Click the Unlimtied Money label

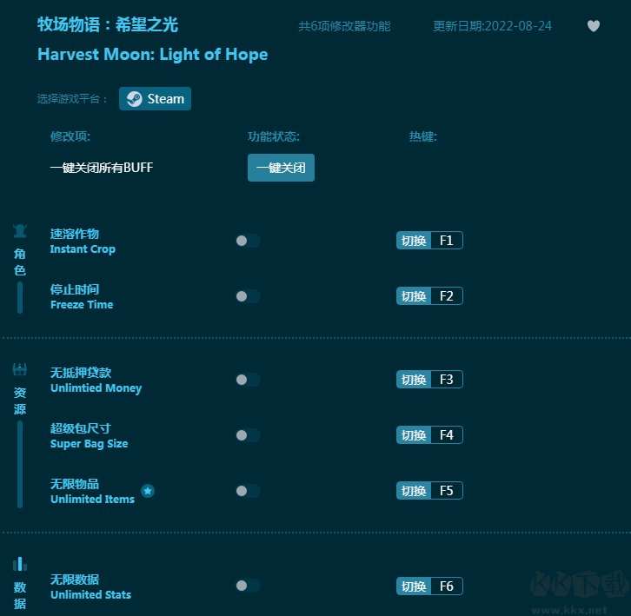coord(96,387)
